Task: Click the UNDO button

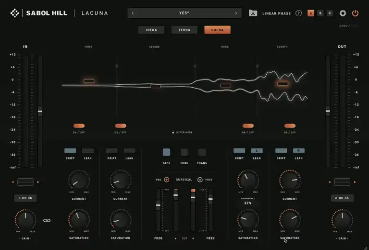Action: tap(344, 26)
